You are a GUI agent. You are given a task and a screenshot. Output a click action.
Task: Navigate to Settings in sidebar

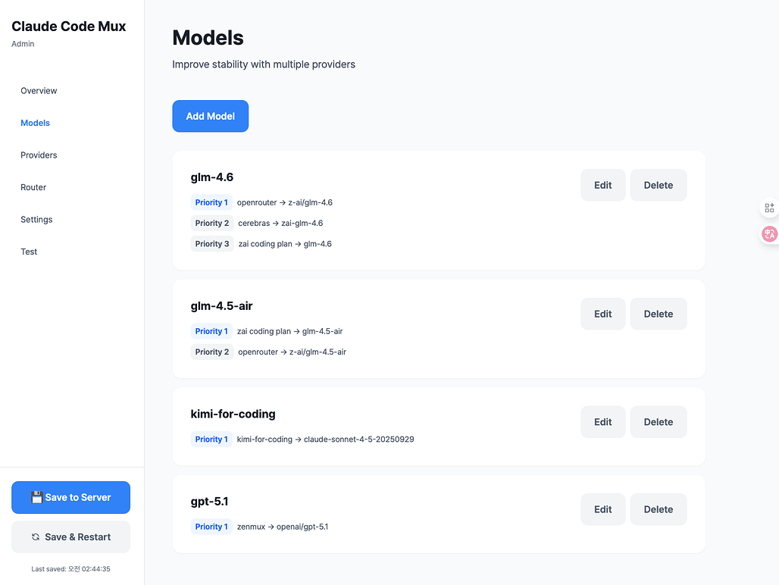coord(36,220)
